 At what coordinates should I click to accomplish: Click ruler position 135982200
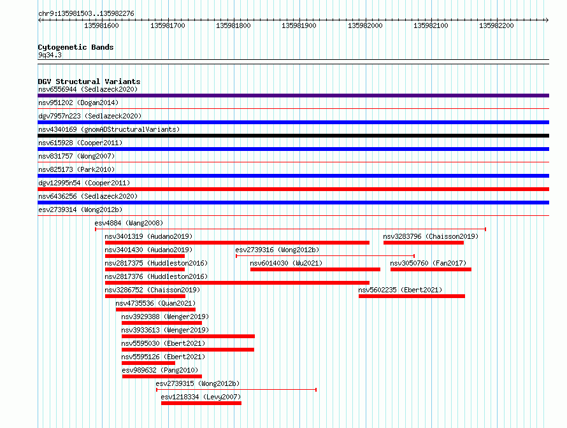496,25
